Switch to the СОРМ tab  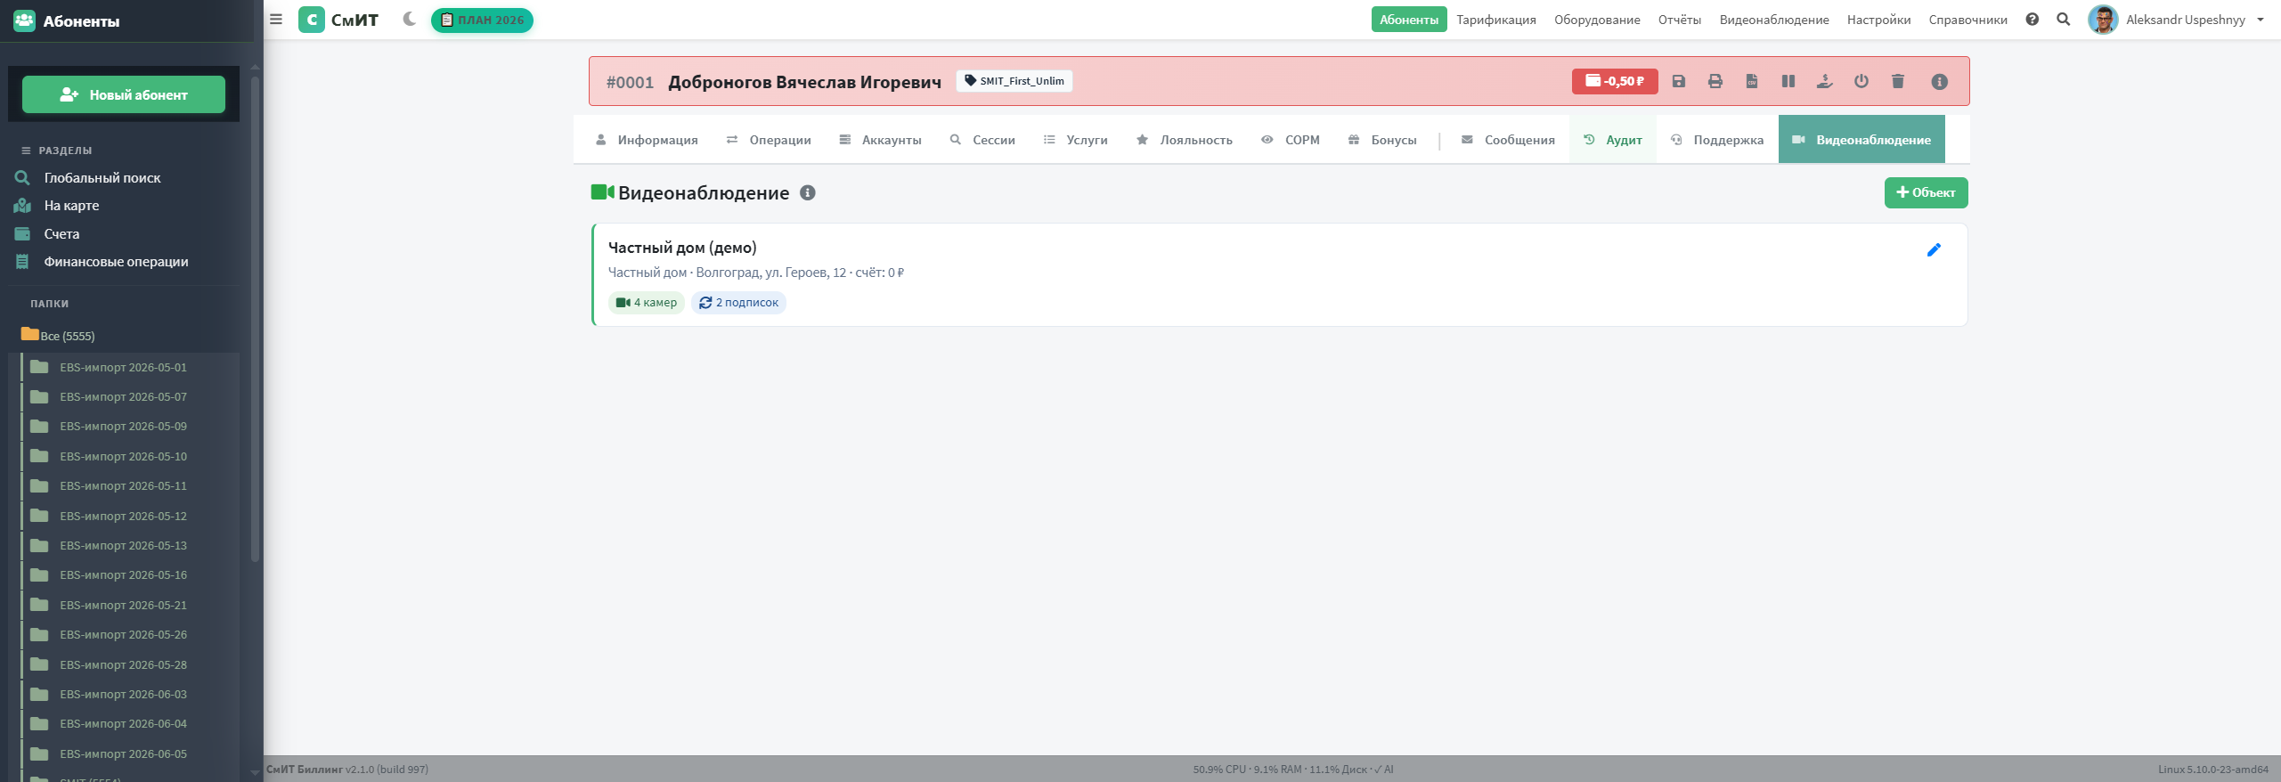1291,140
